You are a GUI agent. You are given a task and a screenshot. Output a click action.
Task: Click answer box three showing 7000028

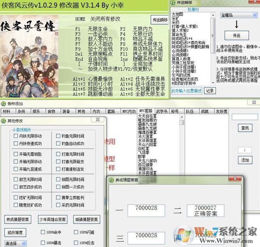146,238
